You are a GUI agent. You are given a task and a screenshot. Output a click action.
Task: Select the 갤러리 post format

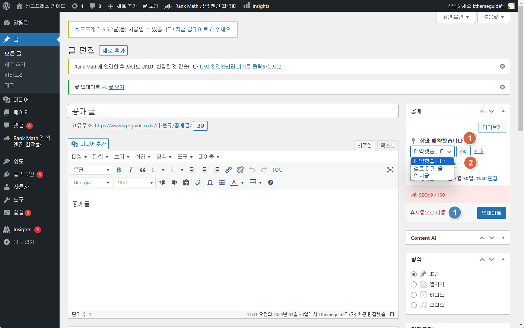coord(414,284)
